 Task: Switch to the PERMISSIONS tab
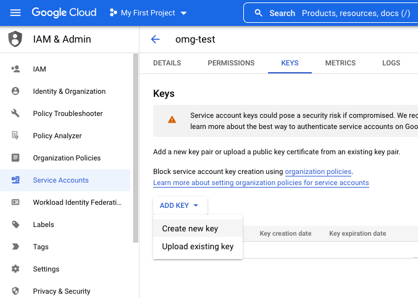pos(231,63)
